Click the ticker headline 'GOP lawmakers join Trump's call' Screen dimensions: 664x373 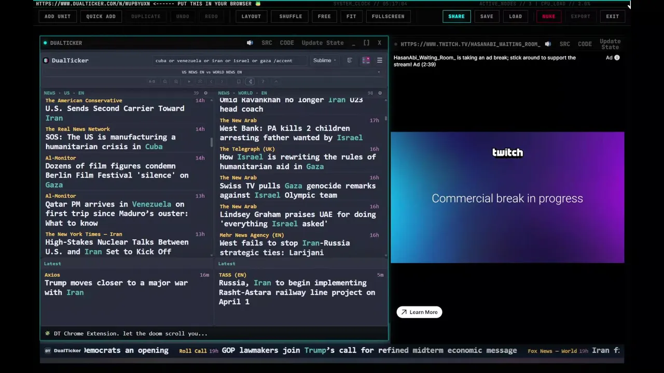pyautogui.click(x=369, y=351)
